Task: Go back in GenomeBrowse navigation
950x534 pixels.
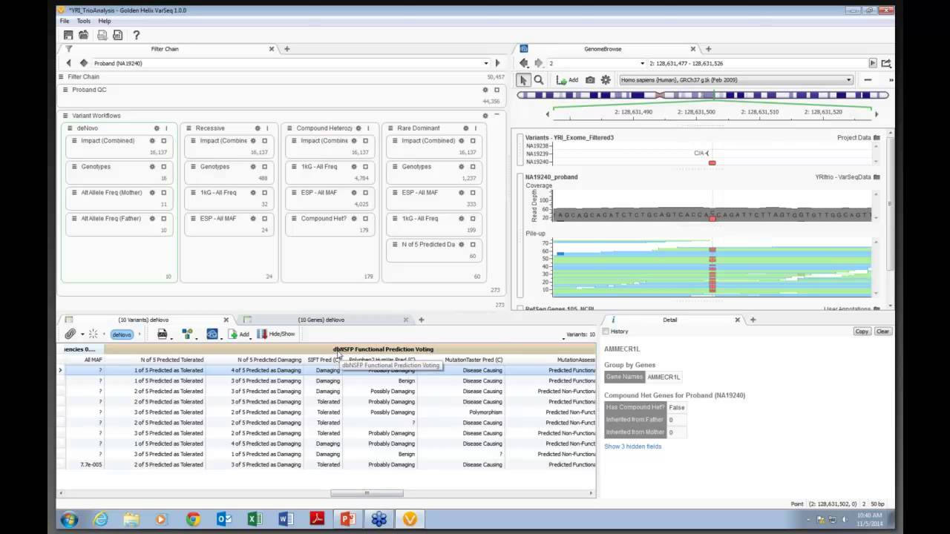Action: tap(524, 63)
